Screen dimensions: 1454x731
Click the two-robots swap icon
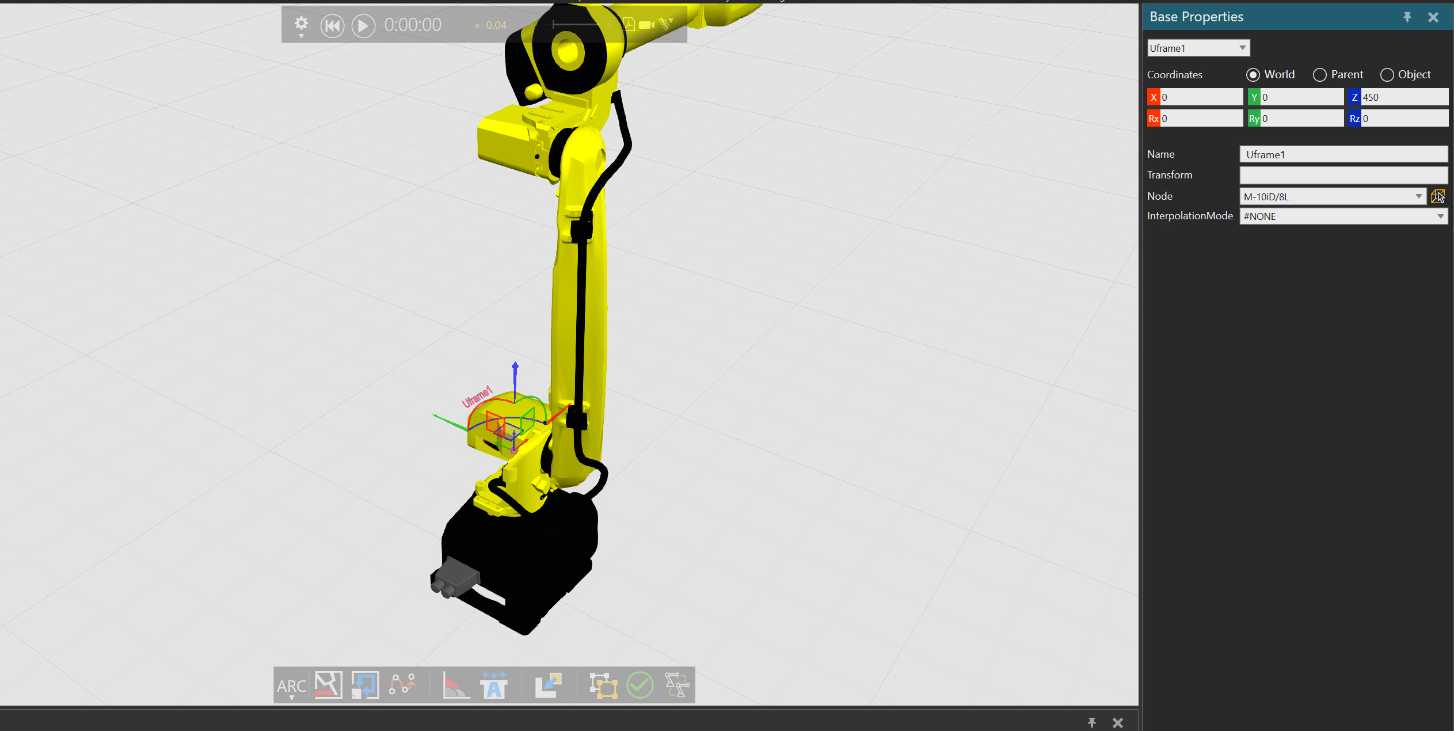tap(677, 685)
